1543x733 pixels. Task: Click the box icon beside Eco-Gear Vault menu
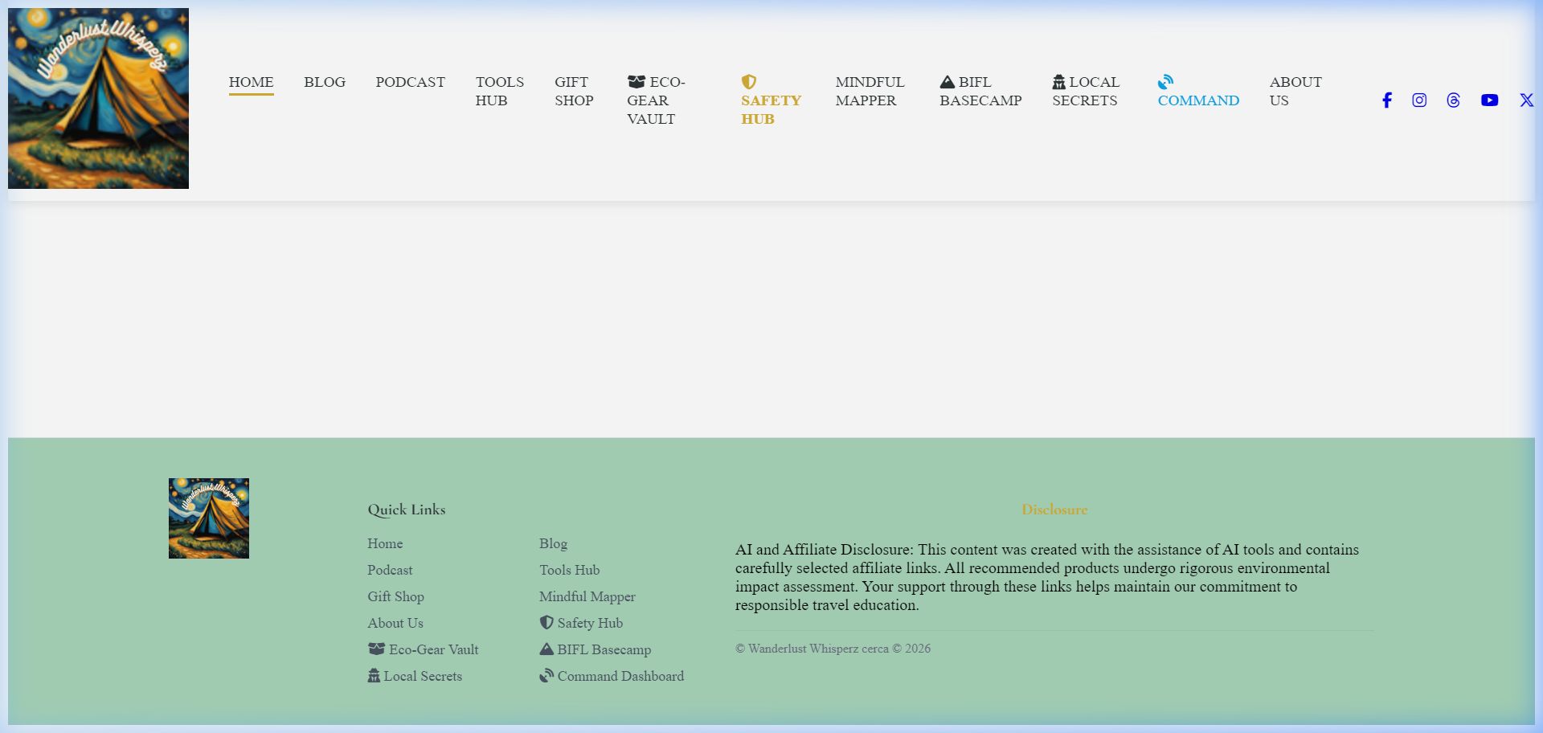pyautogui.click(x=636, y=82)
